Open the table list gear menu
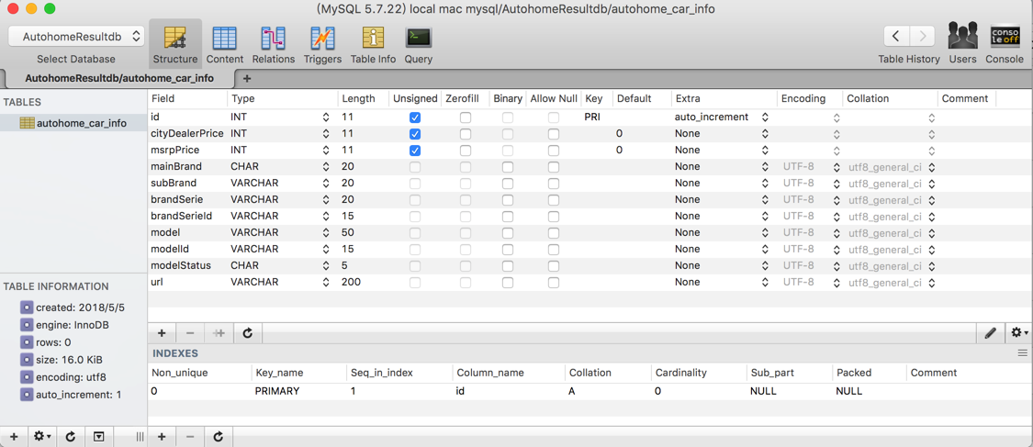This screenshot has height=447, width=1033. click(43, 437)
